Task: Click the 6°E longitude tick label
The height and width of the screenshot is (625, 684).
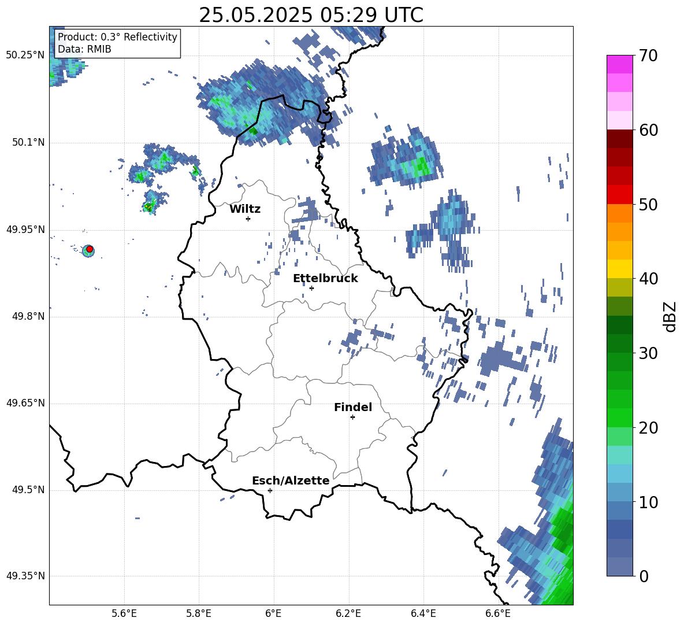Action: point(273,613)
